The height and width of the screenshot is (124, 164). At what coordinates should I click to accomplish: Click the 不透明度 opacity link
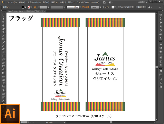tap(86, 7)
